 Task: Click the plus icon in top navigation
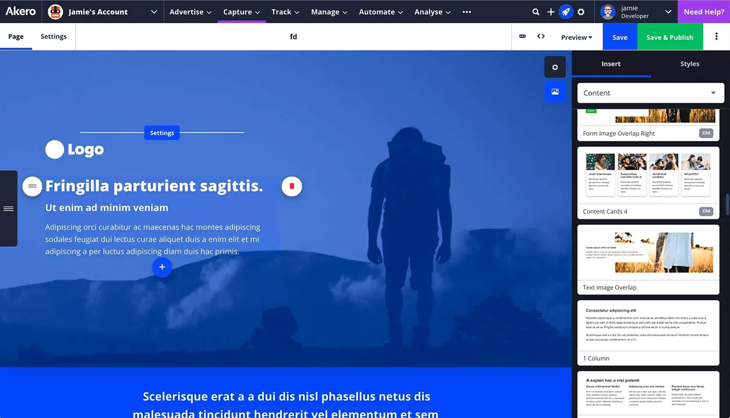551,12
